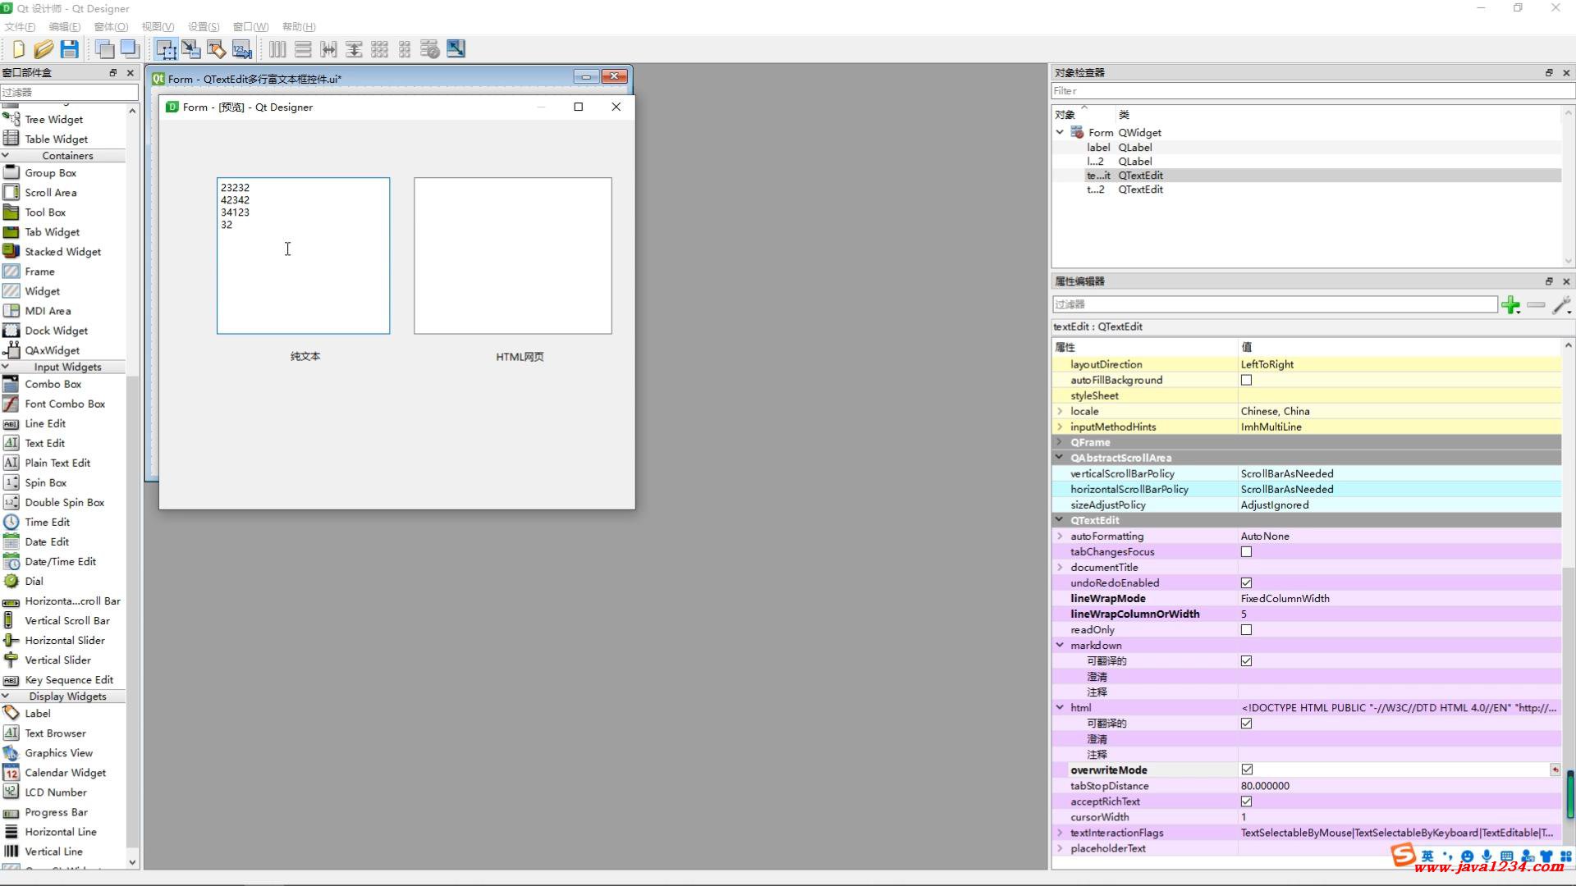This screenshot has width=1576, height=886.
Task: Break the current layout
Action: [430, 49]
